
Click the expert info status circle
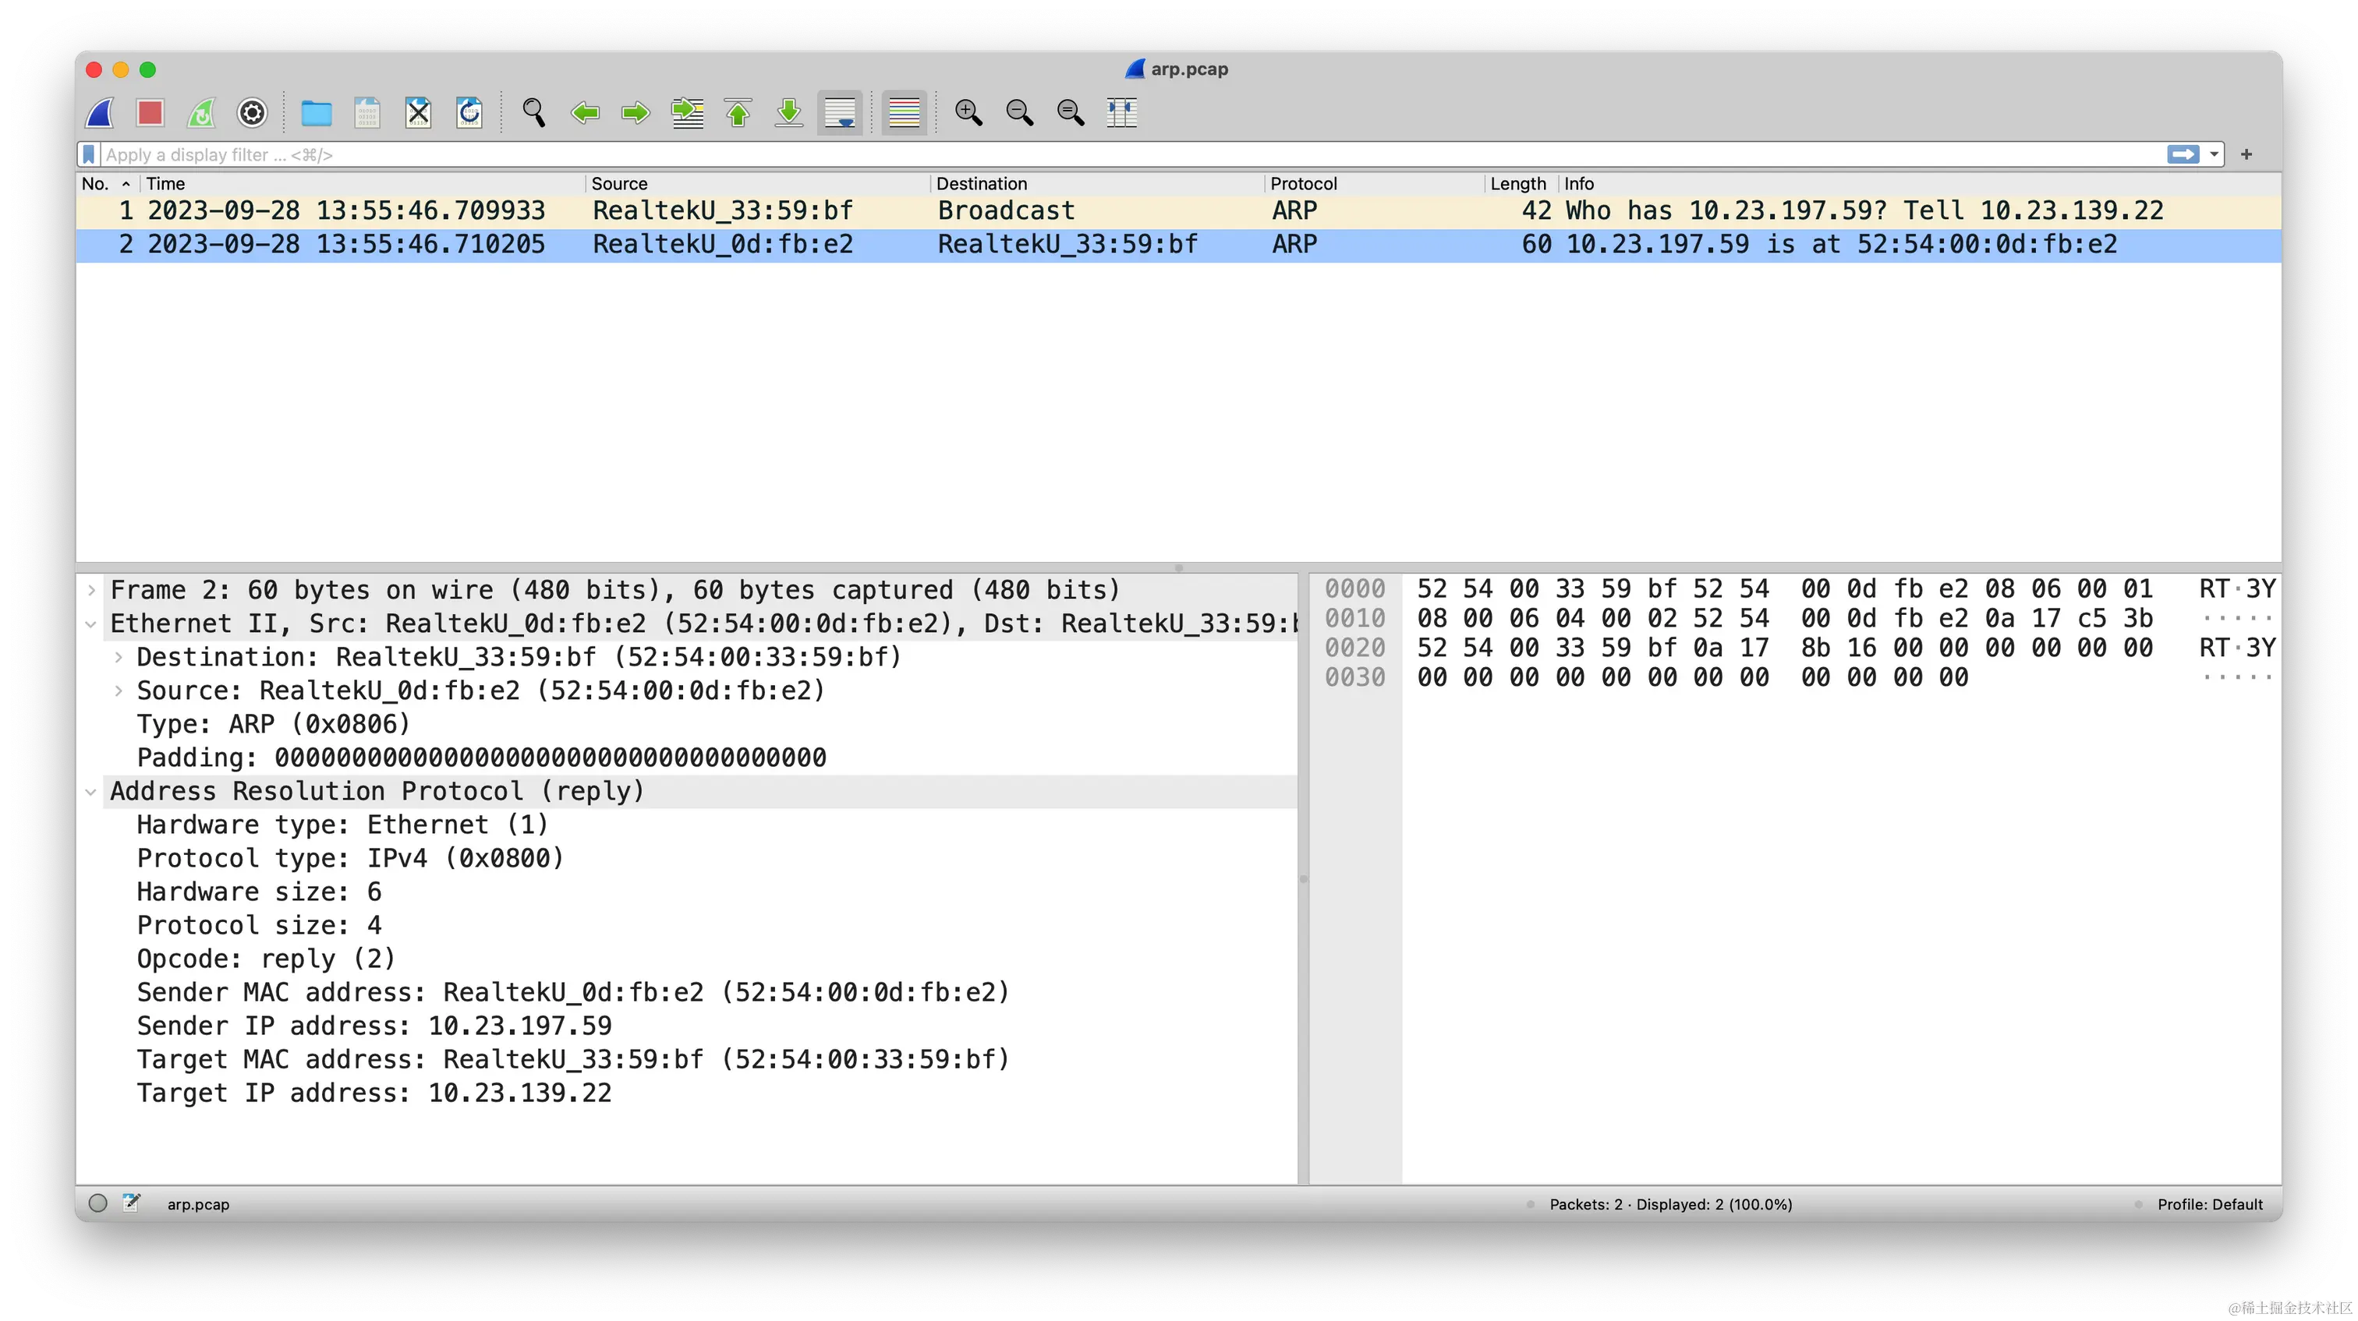click(98, 1203)
